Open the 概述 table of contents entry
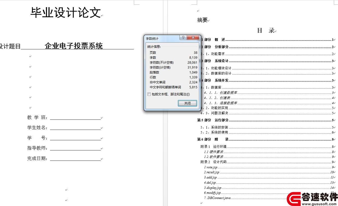Viewport: 338px width, 206px height. 267,40
